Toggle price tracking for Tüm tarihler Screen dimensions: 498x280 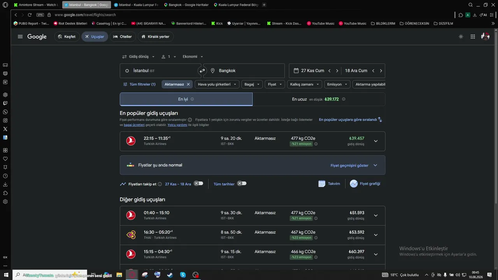point(242,184)
